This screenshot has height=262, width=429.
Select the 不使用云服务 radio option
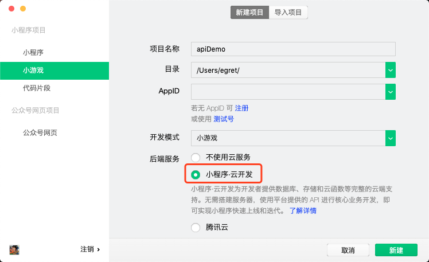(196, 157)
